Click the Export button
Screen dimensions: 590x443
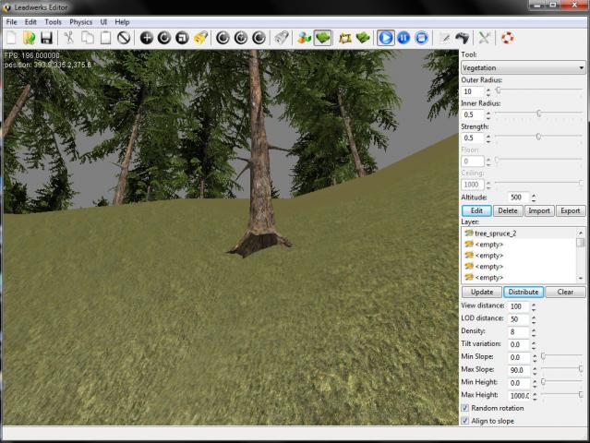click(x=571, y=210)
